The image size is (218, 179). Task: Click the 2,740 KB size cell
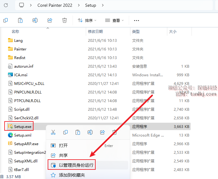181,109
